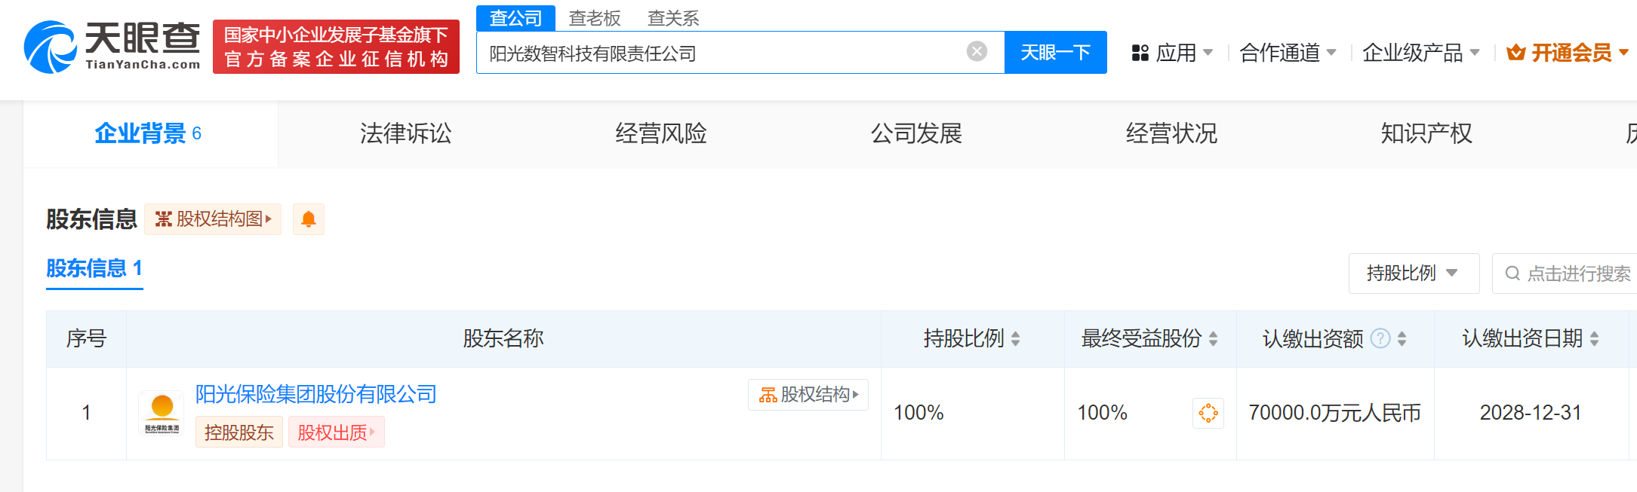Sort by 认缴出资日期 column
This screenshot has height=492, width=1637.
(1594, 339)
